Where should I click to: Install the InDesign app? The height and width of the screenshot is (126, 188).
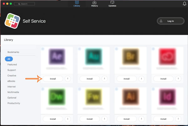pos(163,119)
